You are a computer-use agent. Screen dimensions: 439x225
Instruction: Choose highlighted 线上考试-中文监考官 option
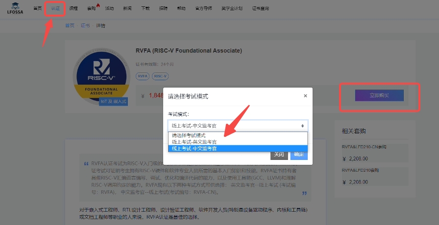[x=238, y=149]
